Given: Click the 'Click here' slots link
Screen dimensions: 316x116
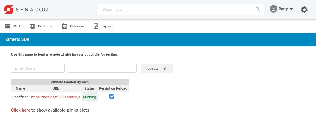Looking at the screenshot, I should [x=21, y=110].
